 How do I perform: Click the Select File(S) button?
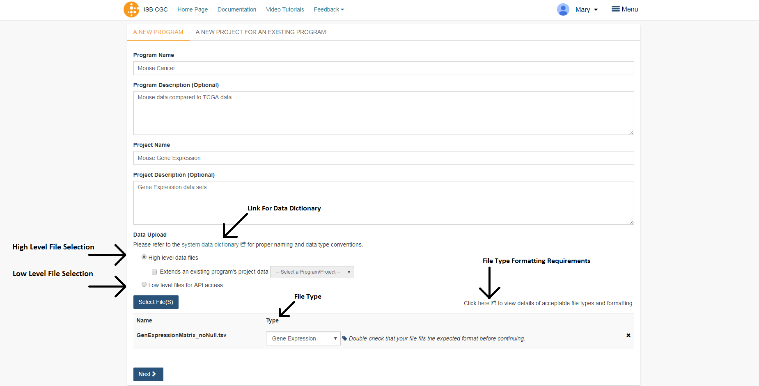(156, 302)
